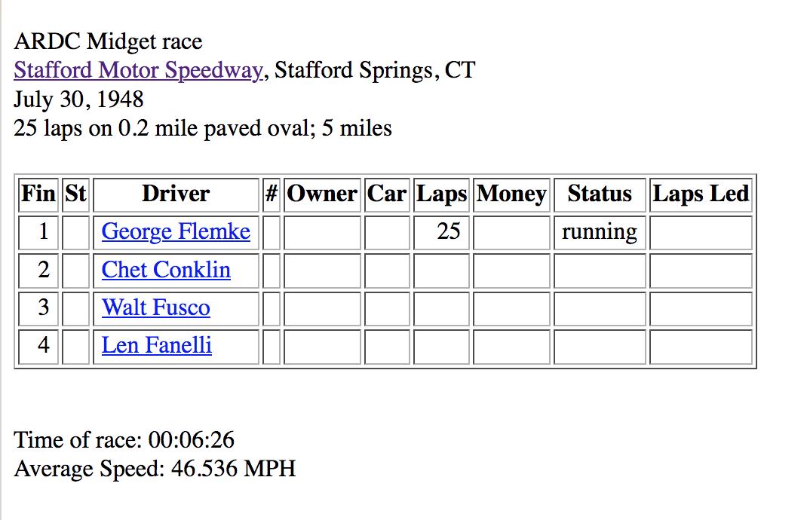807x520 pixels.
Task: Open George Flemke driver page
Action: [176, 232]
